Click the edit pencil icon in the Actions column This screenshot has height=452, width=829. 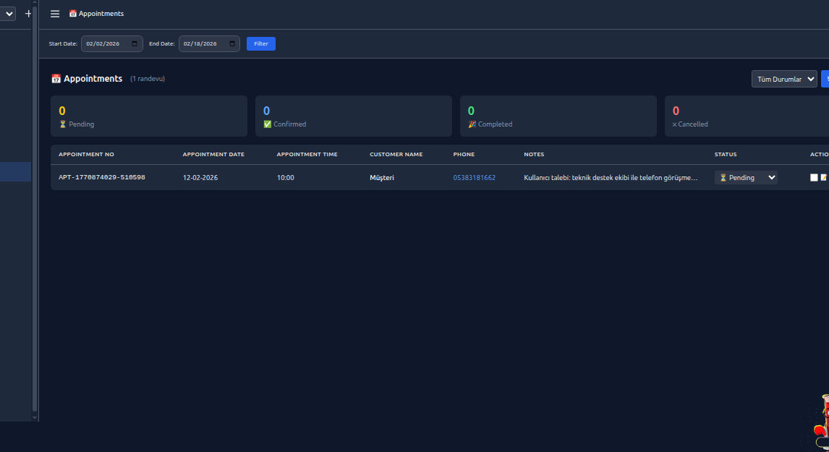pos(823,177)
